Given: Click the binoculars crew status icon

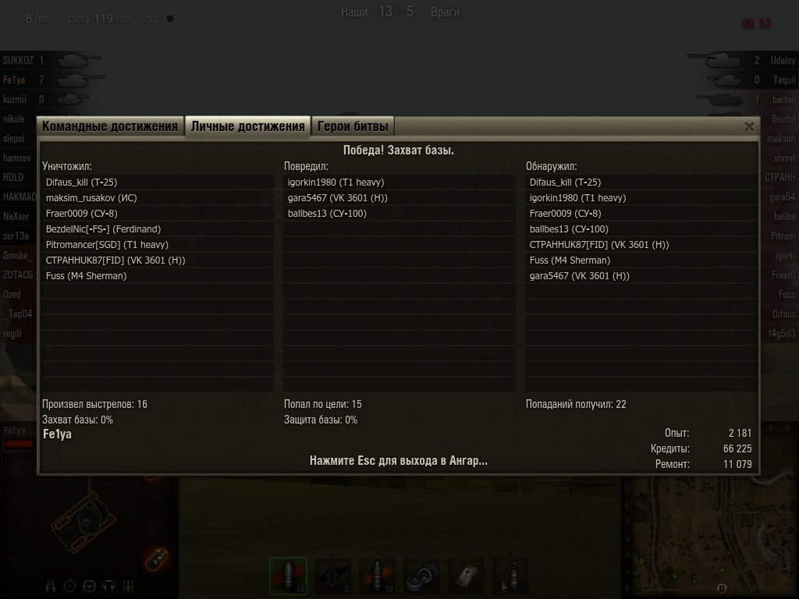Looking at the screenshot, I should coord(51,587).
